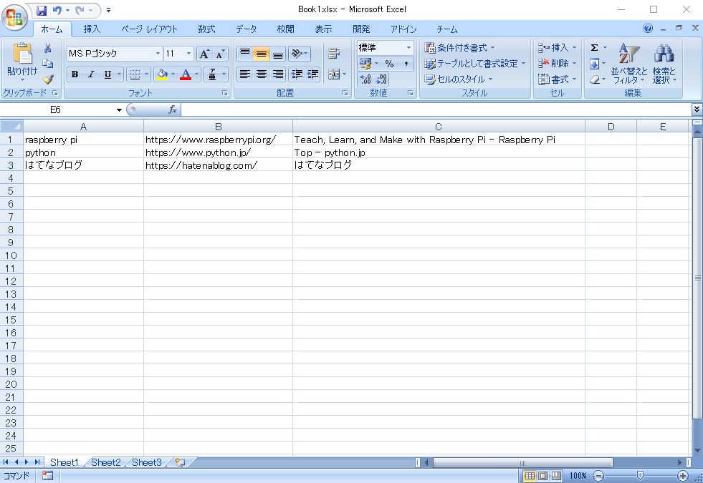Expand the Name Box dropdown arrow

pos(119,109)
